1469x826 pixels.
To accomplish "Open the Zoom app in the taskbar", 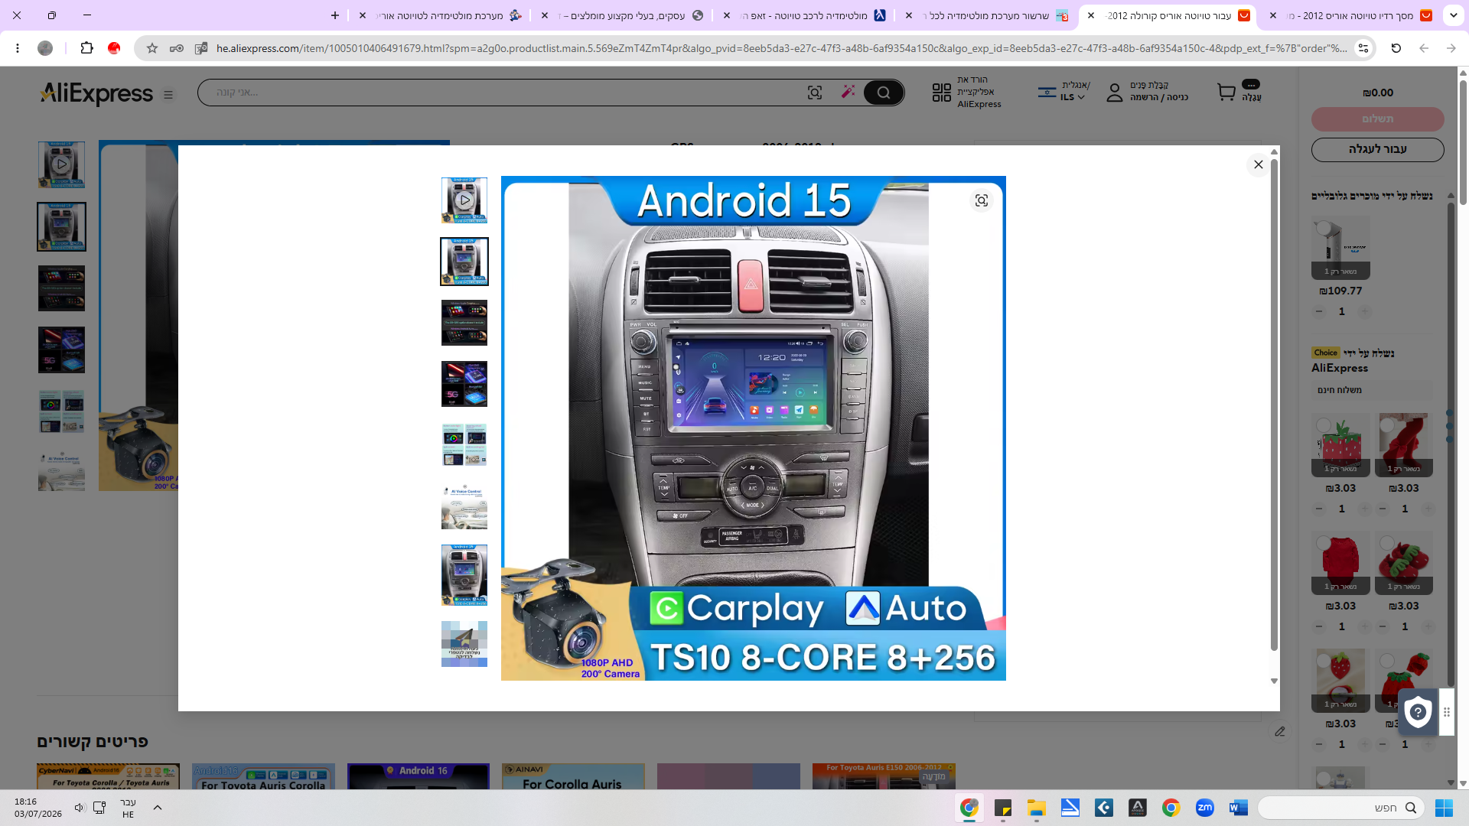I will coord(1204,808).
